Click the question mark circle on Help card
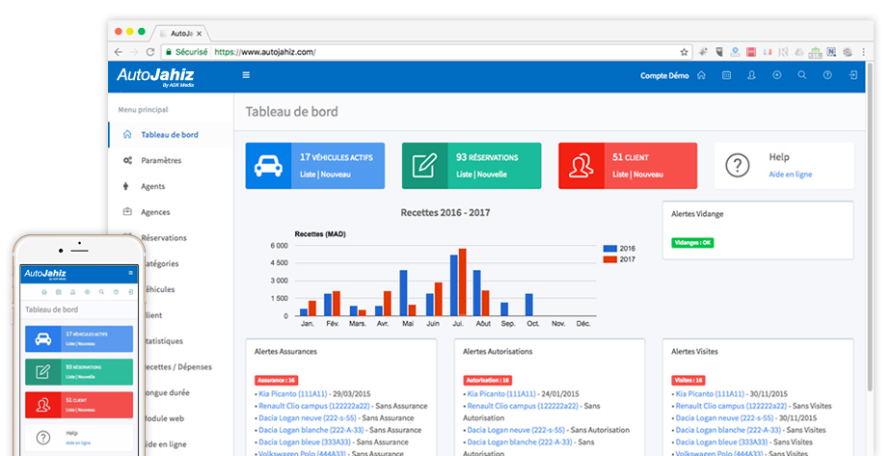 pyautogui.click(x=738, y=166)
